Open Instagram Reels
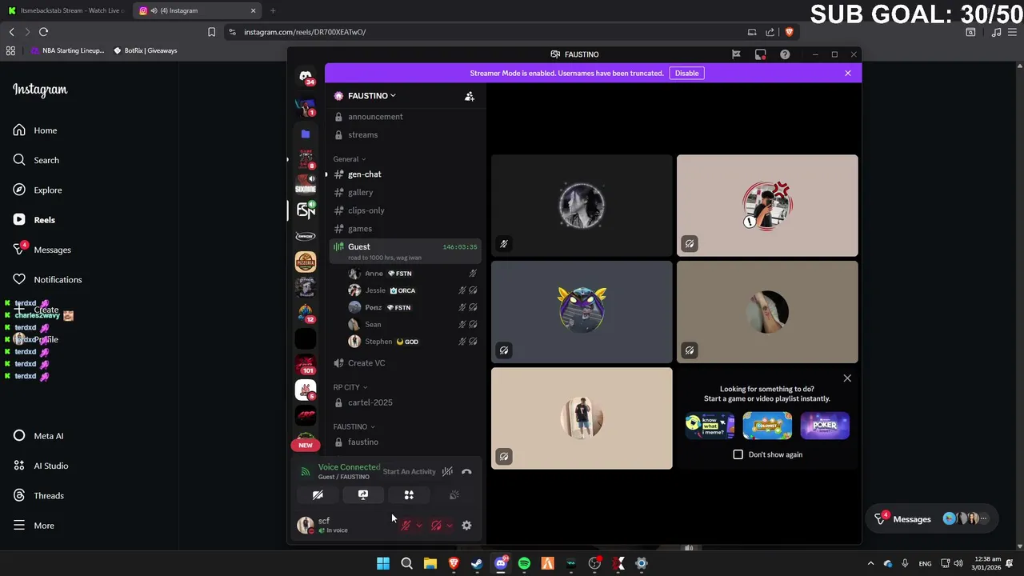This screenshot has height=576, width=1024. 34,220
